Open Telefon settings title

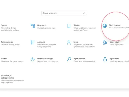(77, 25)
